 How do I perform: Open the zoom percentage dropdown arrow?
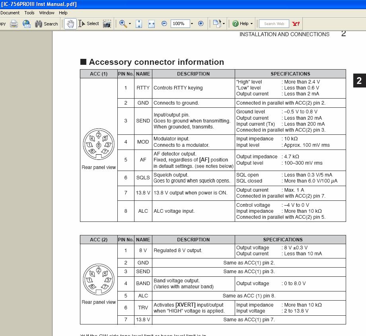click(x=192, y=24)
